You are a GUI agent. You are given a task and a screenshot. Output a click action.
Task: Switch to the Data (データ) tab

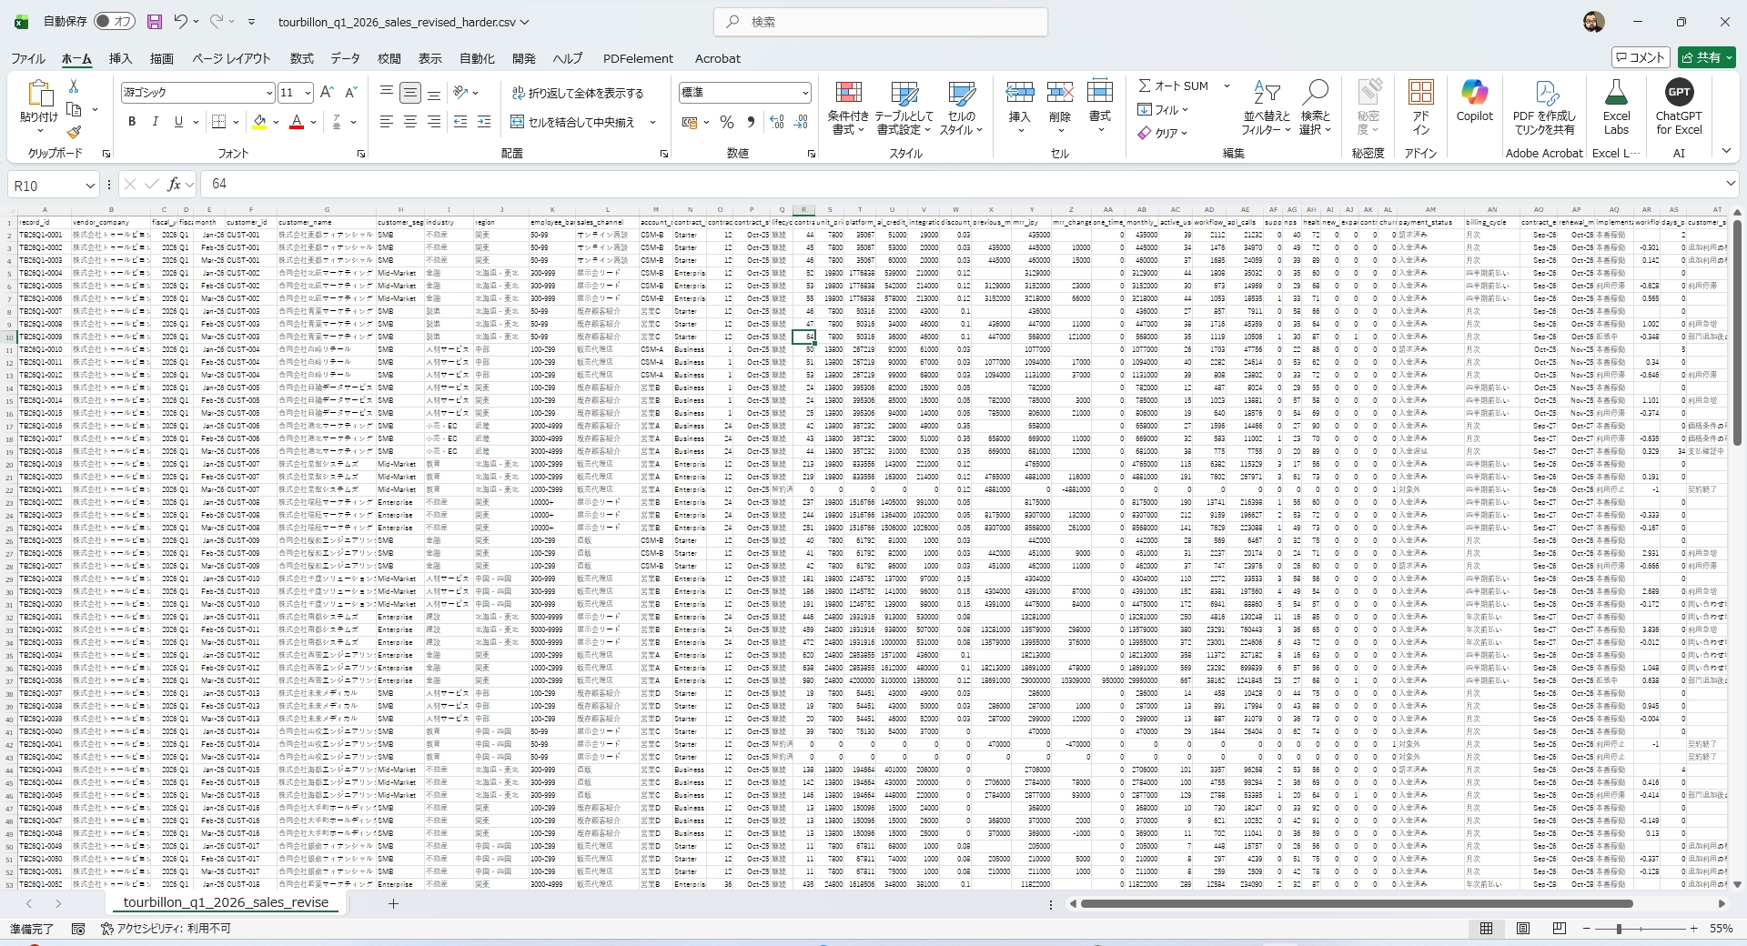(x=345, y=58)
